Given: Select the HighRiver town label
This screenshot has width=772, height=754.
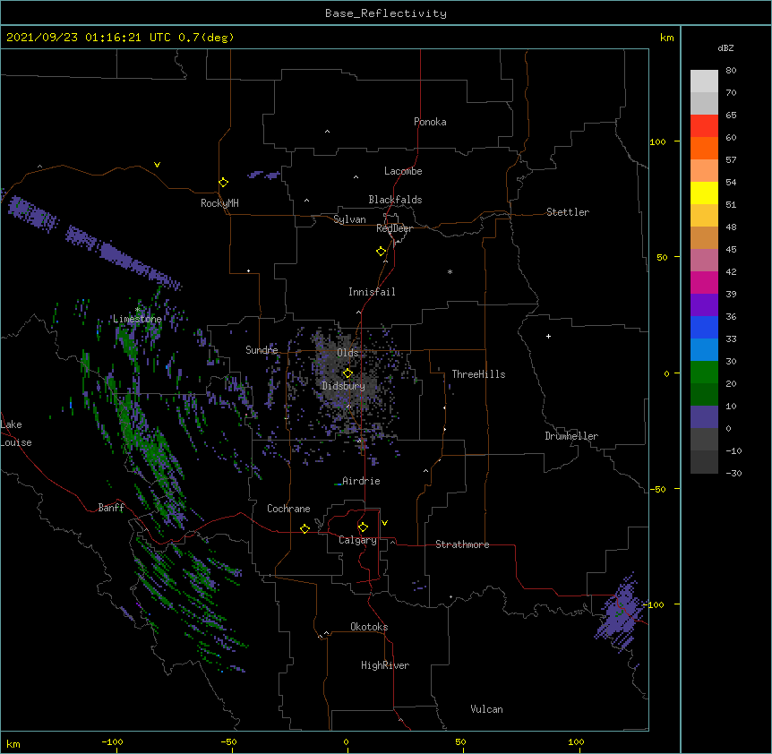Looking at the screenshot, I should point(385,665).
